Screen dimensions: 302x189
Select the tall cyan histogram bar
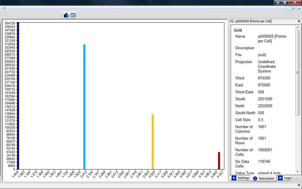[84, 106]
